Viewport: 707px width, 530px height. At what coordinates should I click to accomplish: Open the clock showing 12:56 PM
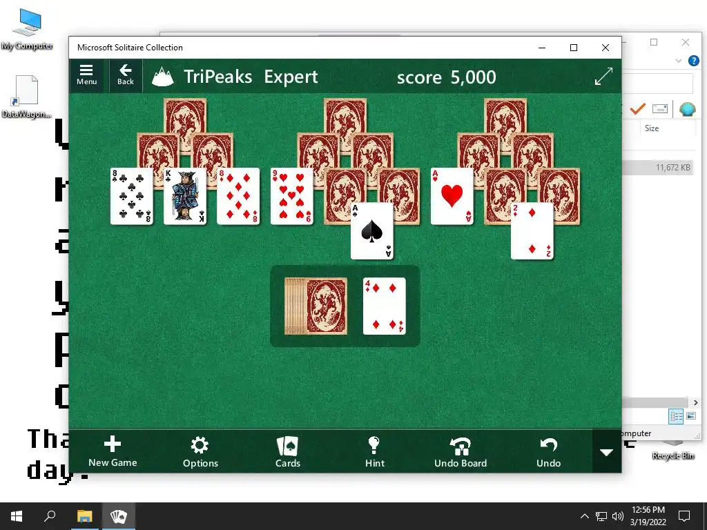click(648, 516)
